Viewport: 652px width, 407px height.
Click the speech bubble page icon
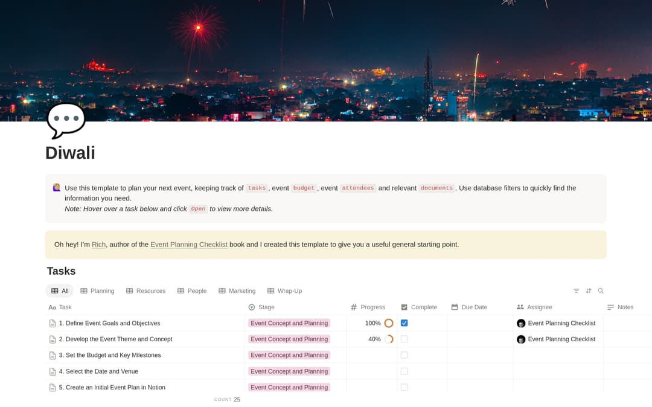66,121
